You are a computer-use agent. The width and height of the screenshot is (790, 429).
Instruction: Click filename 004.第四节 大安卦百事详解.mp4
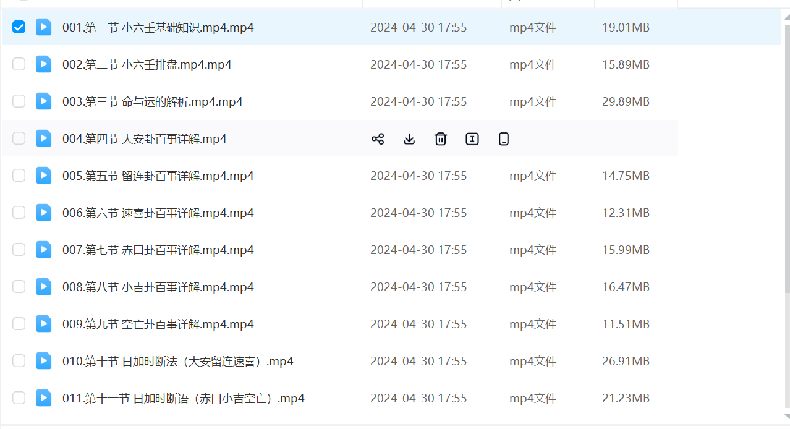(144, 139)
